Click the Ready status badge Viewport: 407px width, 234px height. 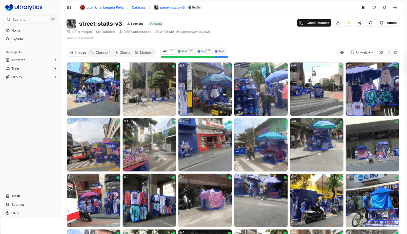156,24
